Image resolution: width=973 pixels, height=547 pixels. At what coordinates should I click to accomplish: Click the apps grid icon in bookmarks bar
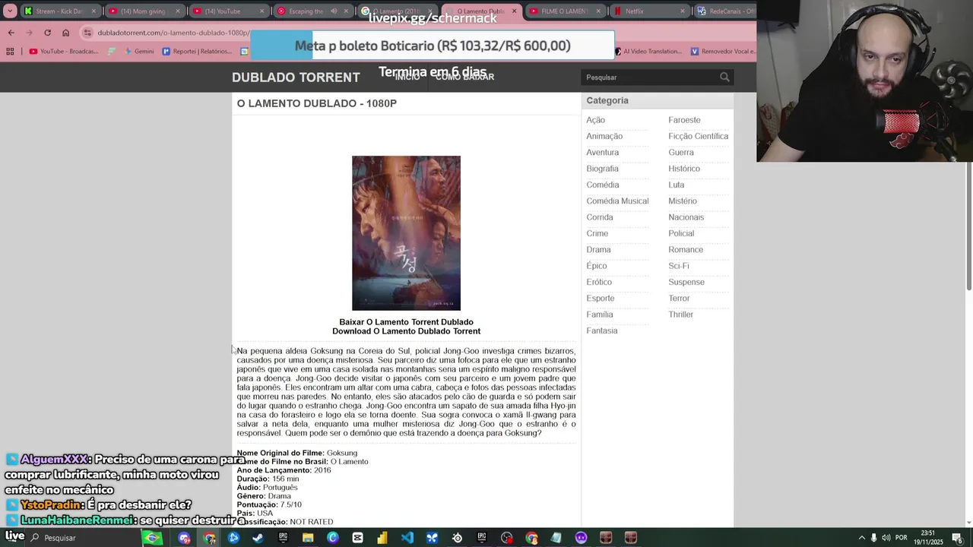tap(10, 51)
